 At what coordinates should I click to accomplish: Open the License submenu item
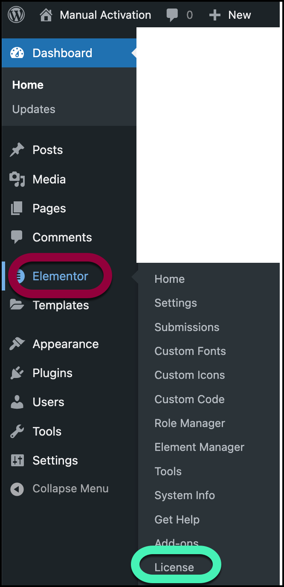(x=174, y=567)
